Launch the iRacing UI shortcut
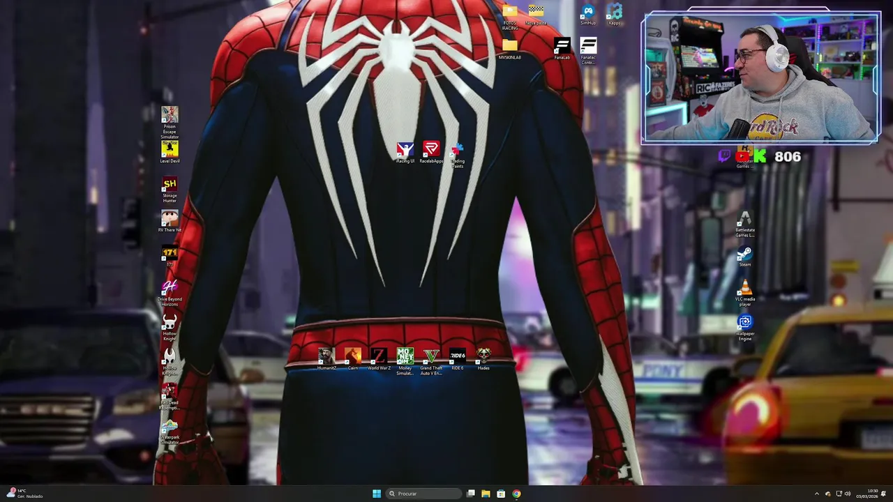The height and width of the screenshot is (502, 893). pos(405,152)
